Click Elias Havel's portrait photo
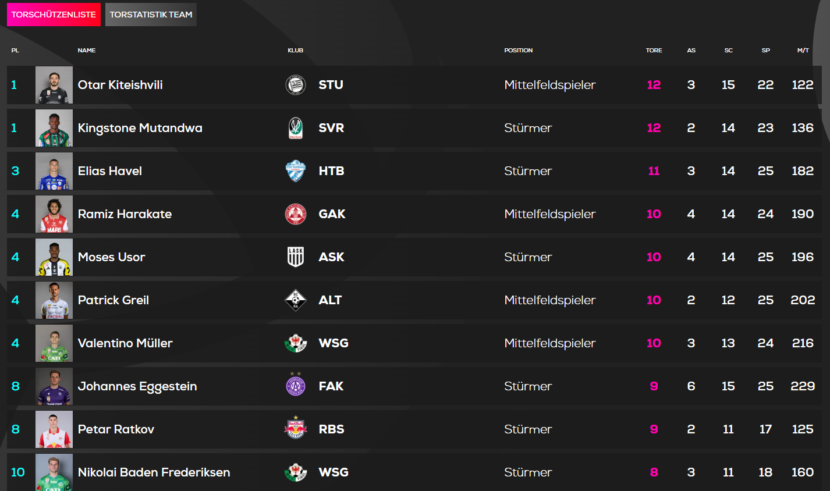This screenshot has width=830, height=491. tap(54, 171)
